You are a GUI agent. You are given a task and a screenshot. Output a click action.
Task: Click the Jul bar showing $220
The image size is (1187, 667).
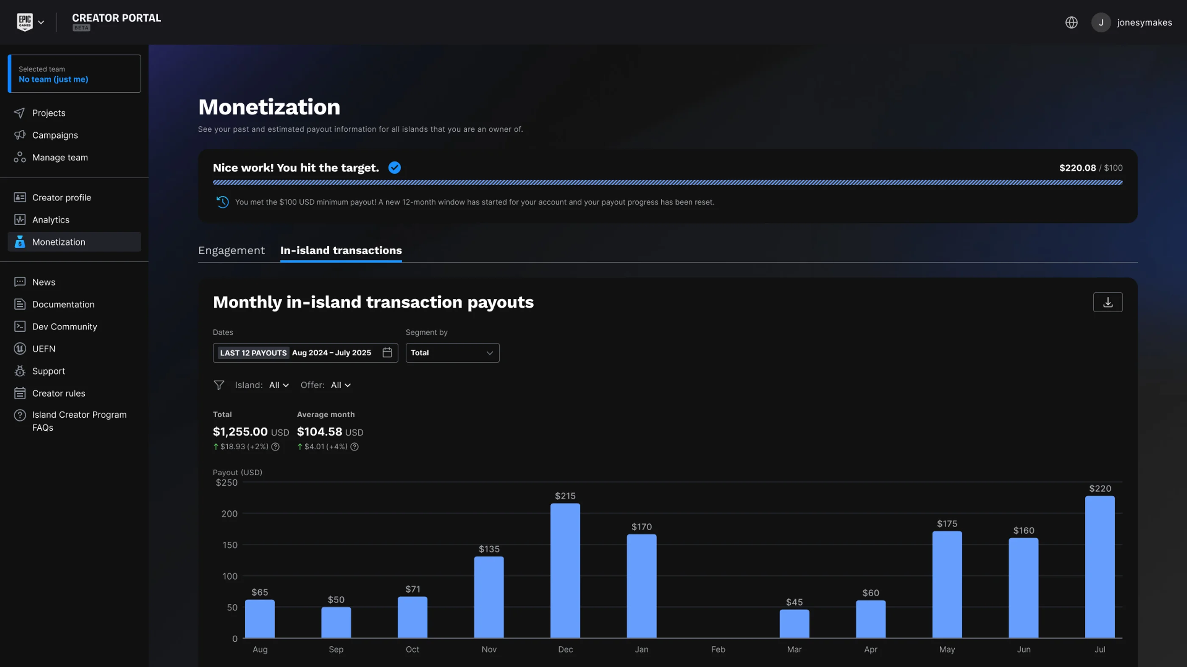(1100, 567)
